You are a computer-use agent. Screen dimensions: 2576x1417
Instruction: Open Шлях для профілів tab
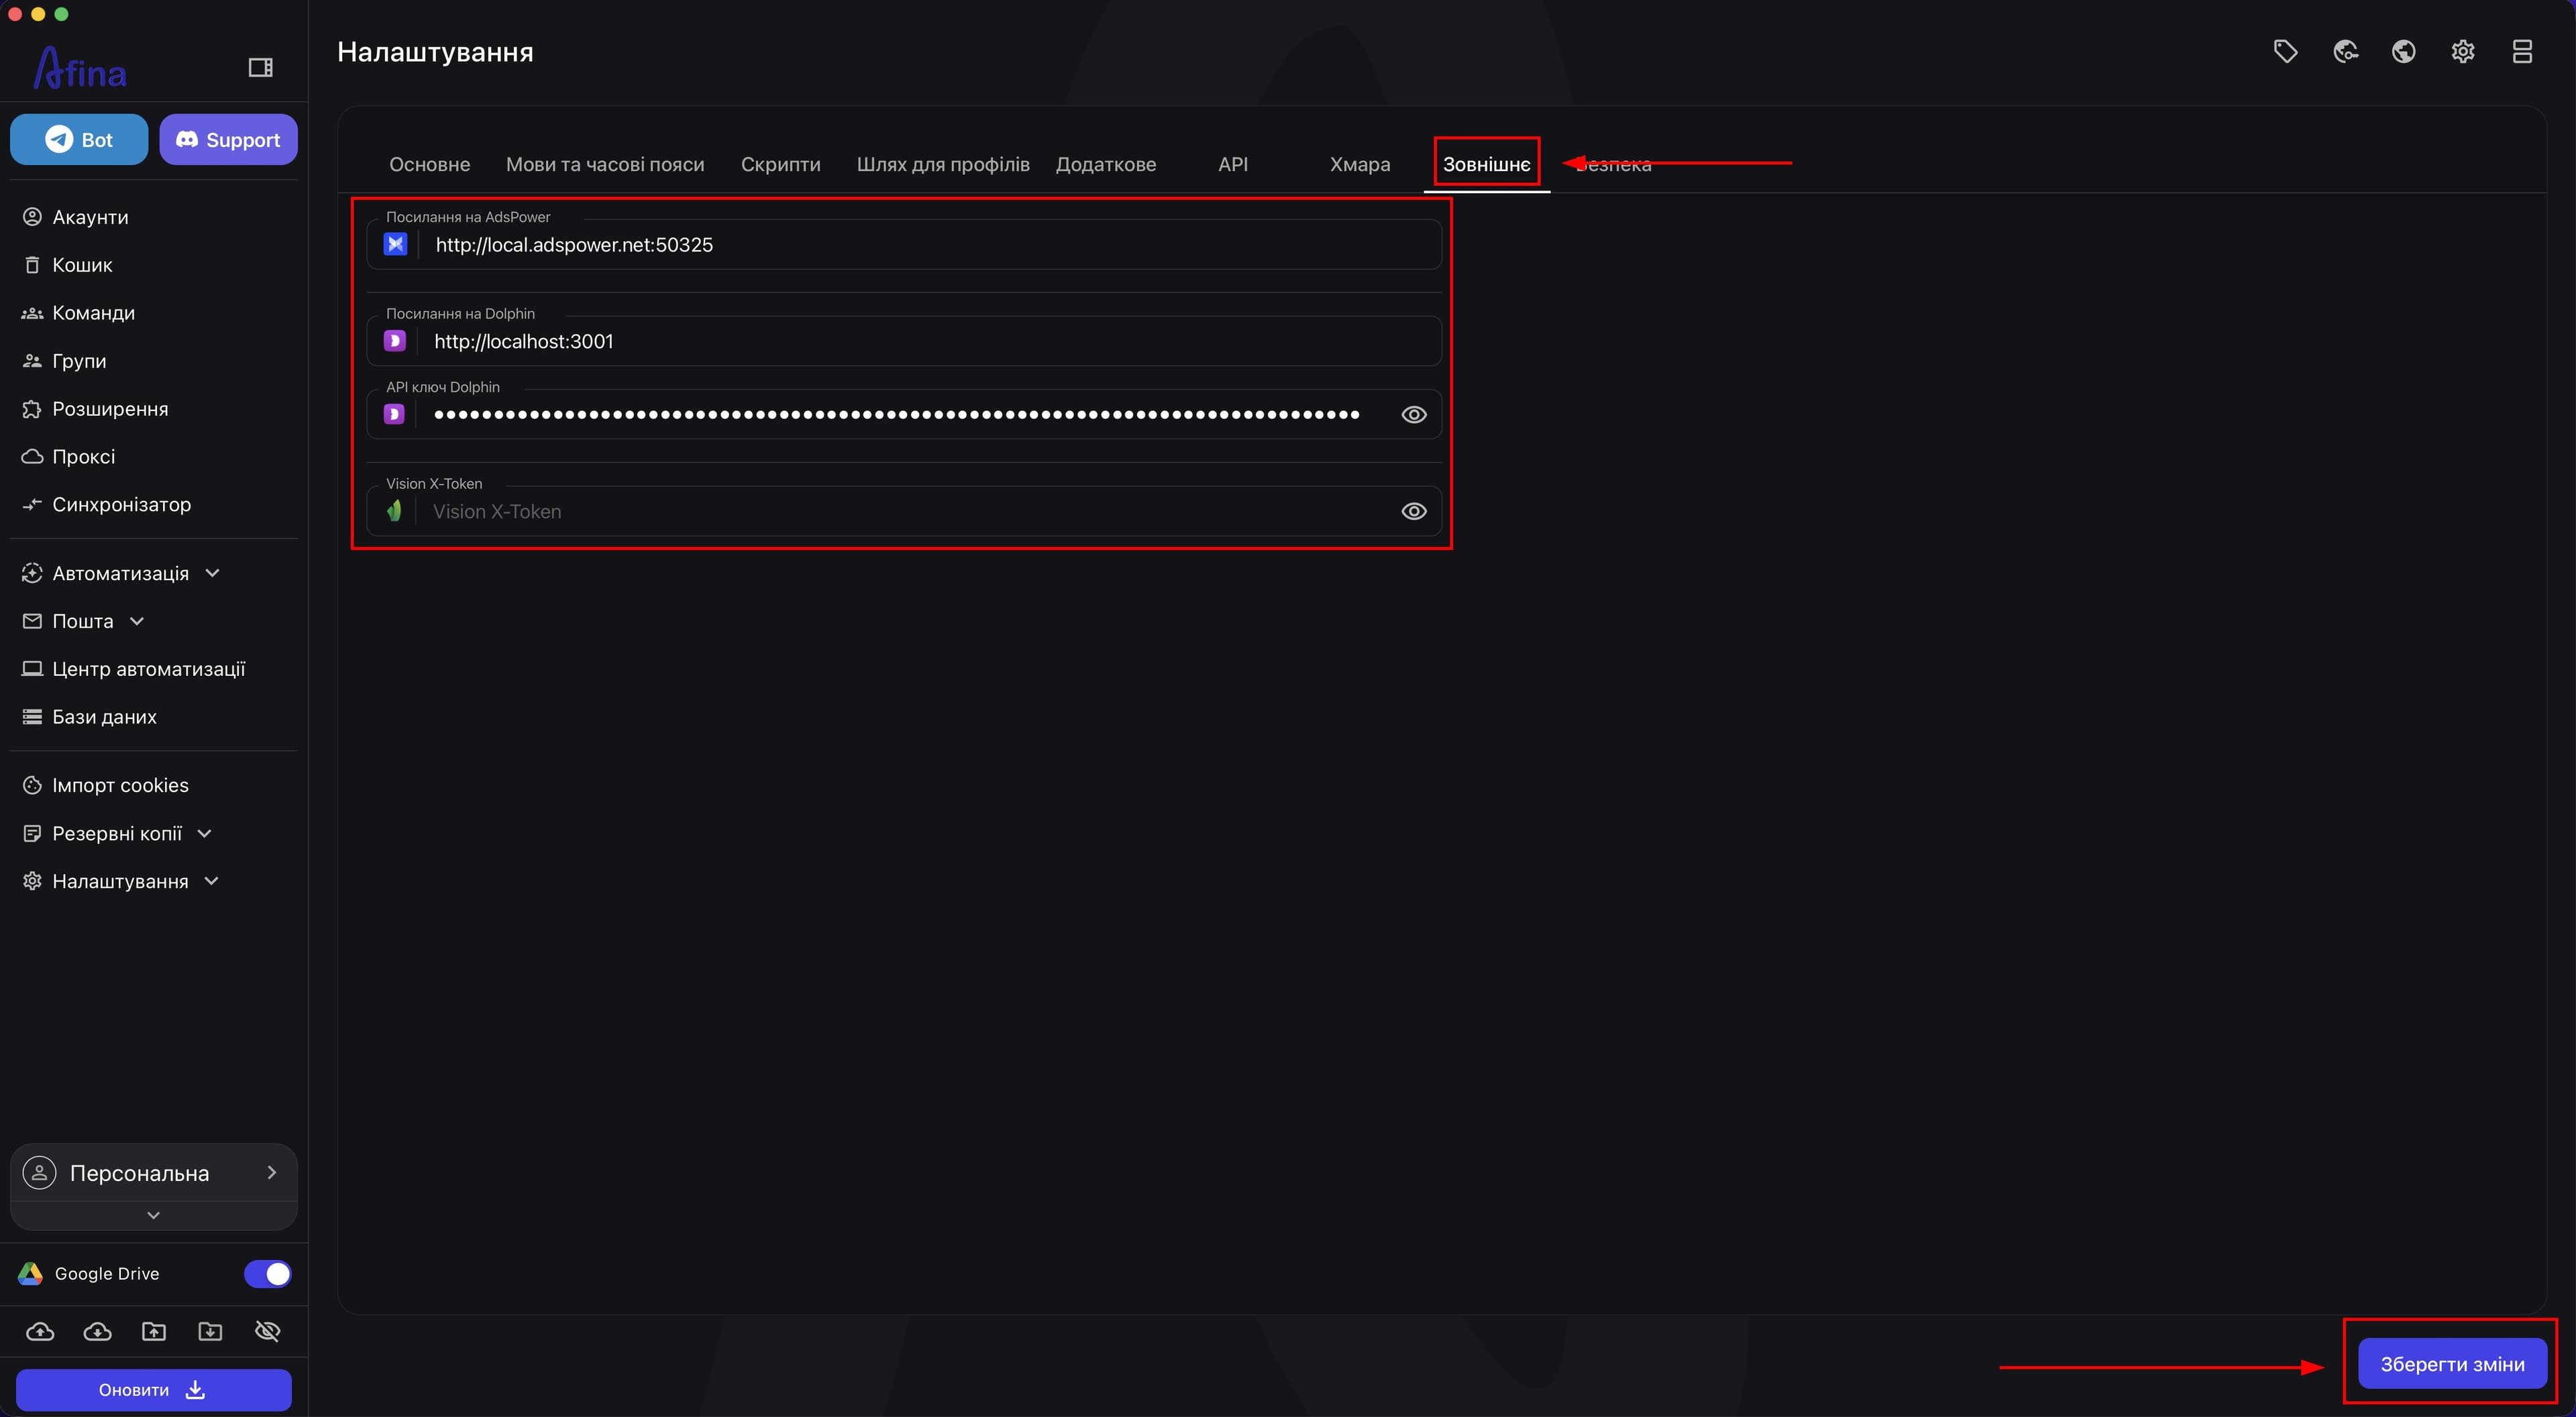[942, 164]
